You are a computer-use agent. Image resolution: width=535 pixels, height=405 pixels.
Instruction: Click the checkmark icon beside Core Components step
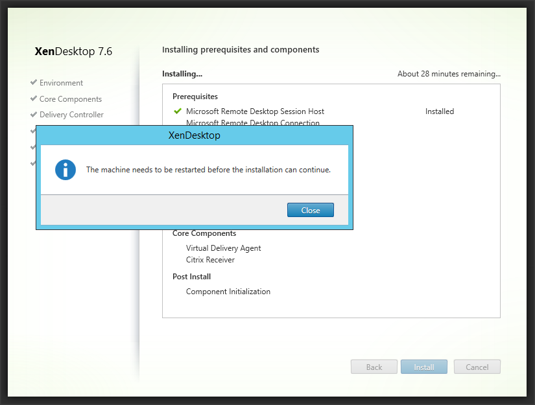[x=33, y=99]
